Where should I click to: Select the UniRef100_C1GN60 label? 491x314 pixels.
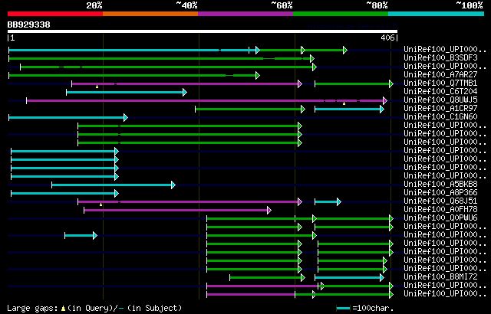pos(440,117)
